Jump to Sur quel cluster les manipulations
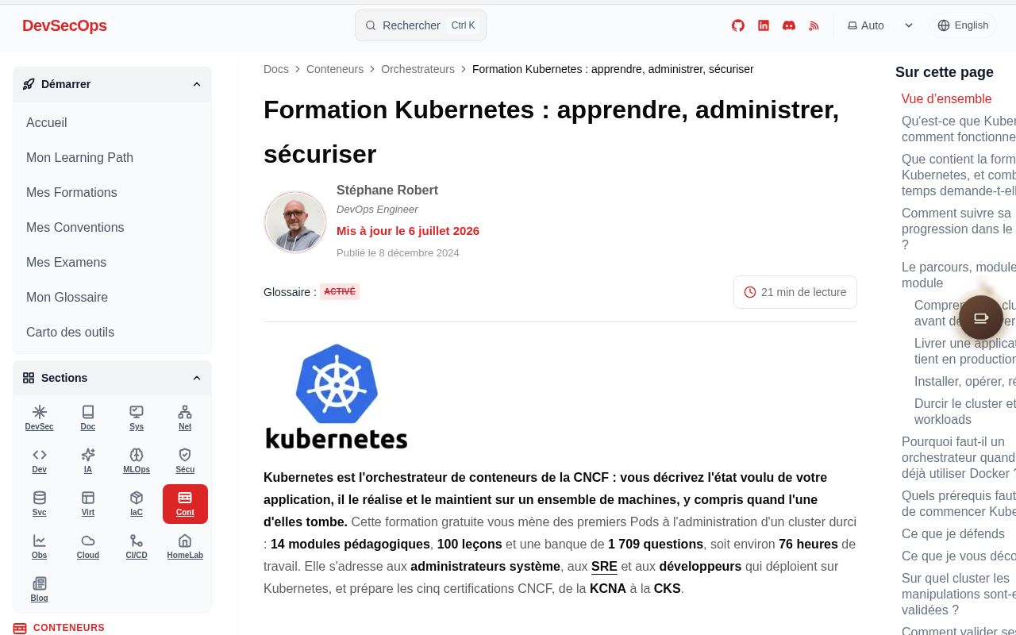 [959, 594]
